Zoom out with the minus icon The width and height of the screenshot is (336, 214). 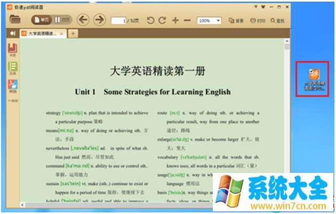pos(187,21)
